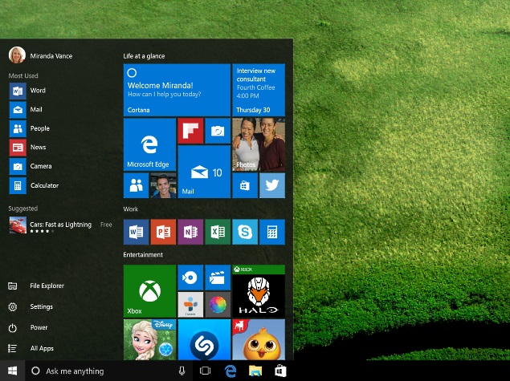Open the Thursday 30 calendar tile
This screenshot has width=510, height=381.
pos(259,90)
